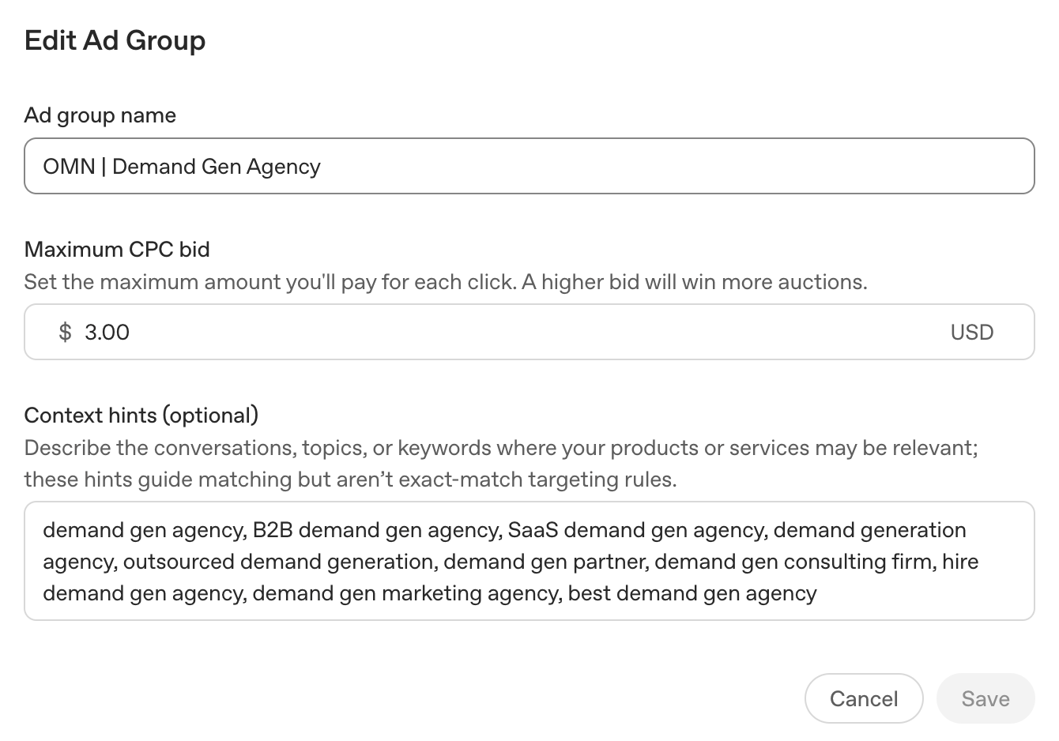Click into the Context hints text area

529,561
